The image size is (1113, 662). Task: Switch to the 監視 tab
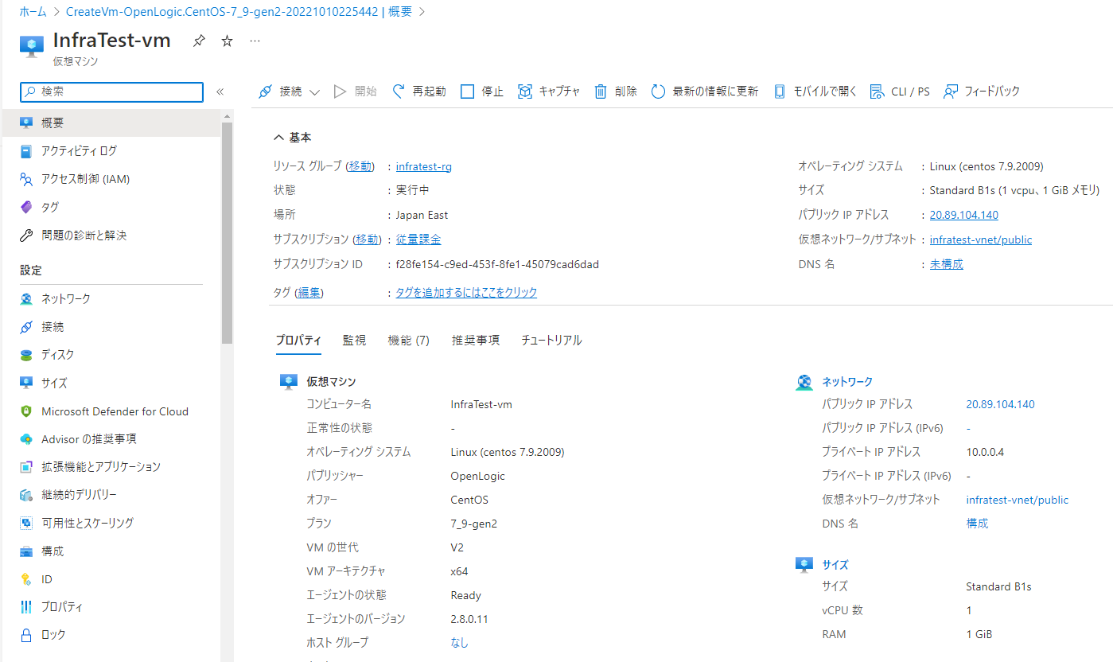(x=354, y=341)
